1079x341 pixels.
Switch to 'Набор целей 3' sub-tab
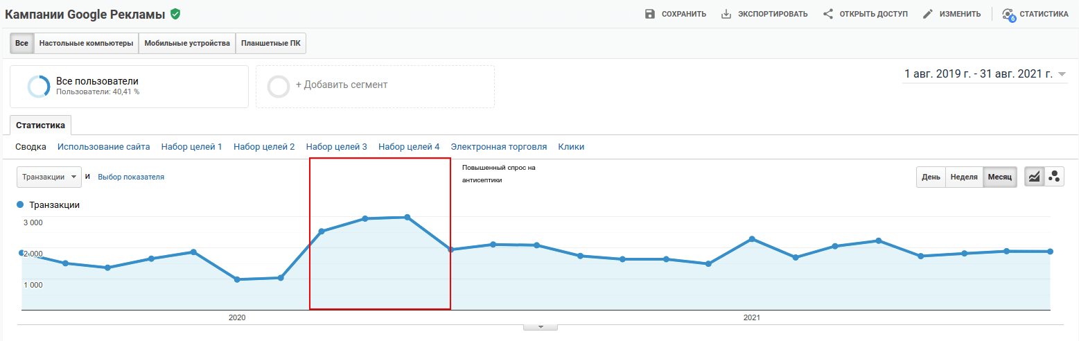pos(337,147)
